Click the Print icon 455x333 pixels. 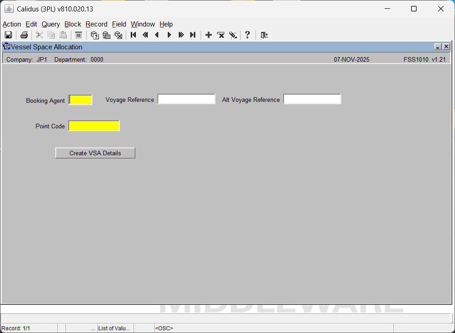[x=24, y=35]
